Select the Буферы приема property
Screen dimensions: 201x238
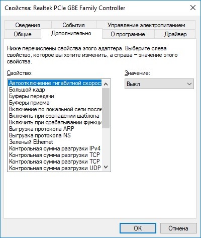[x=55, y=103]
